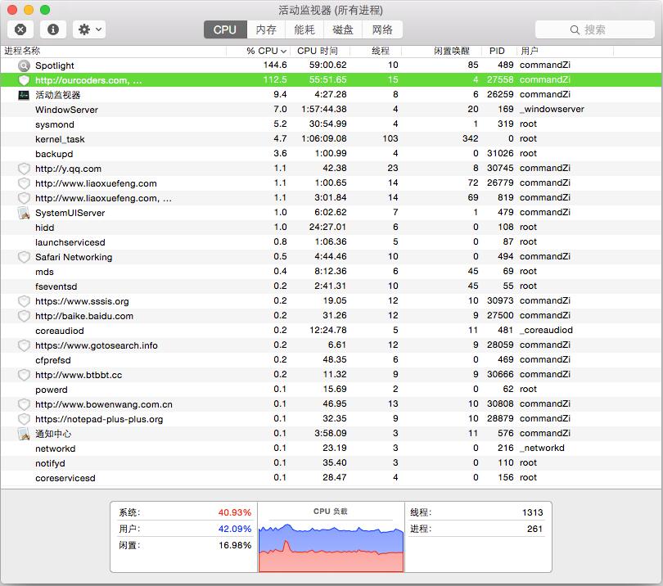Open the gear actions dropdown menu
This screenshot has width=663, height=586.
(89, 29)
